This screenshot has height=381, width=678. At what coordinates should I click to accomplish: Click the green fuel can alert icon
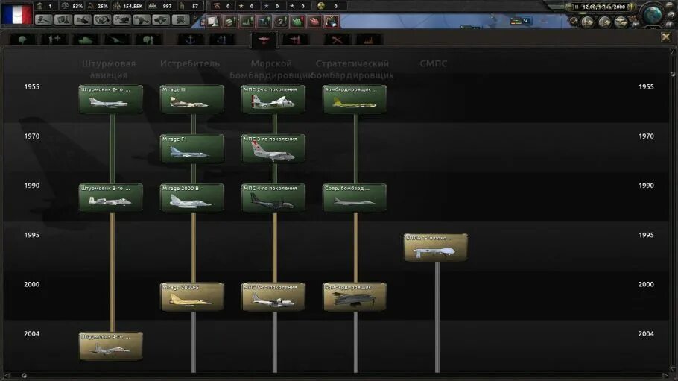tap(297, 21)
